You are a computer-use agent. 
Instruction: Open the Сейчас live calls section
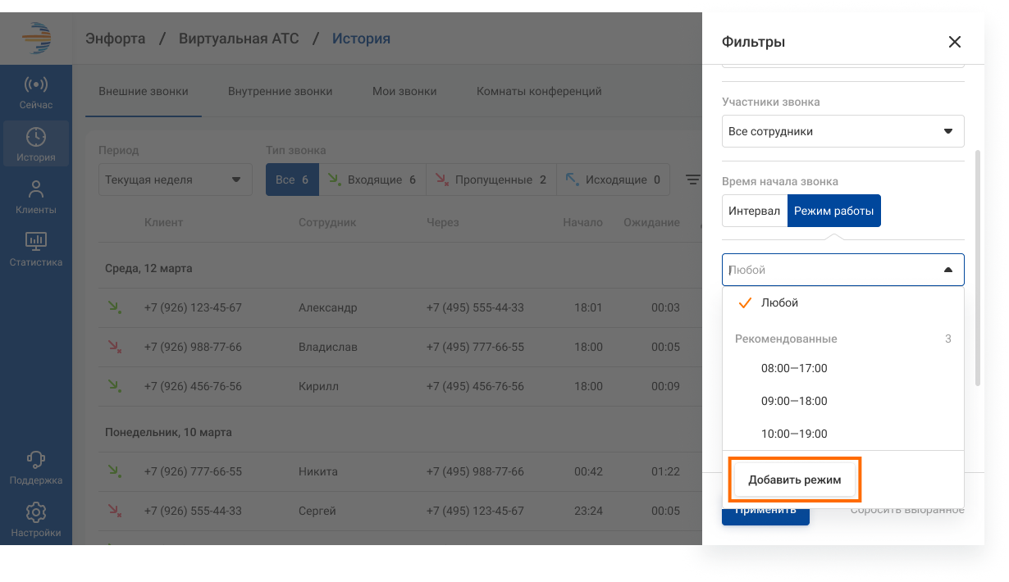point(35,93)
